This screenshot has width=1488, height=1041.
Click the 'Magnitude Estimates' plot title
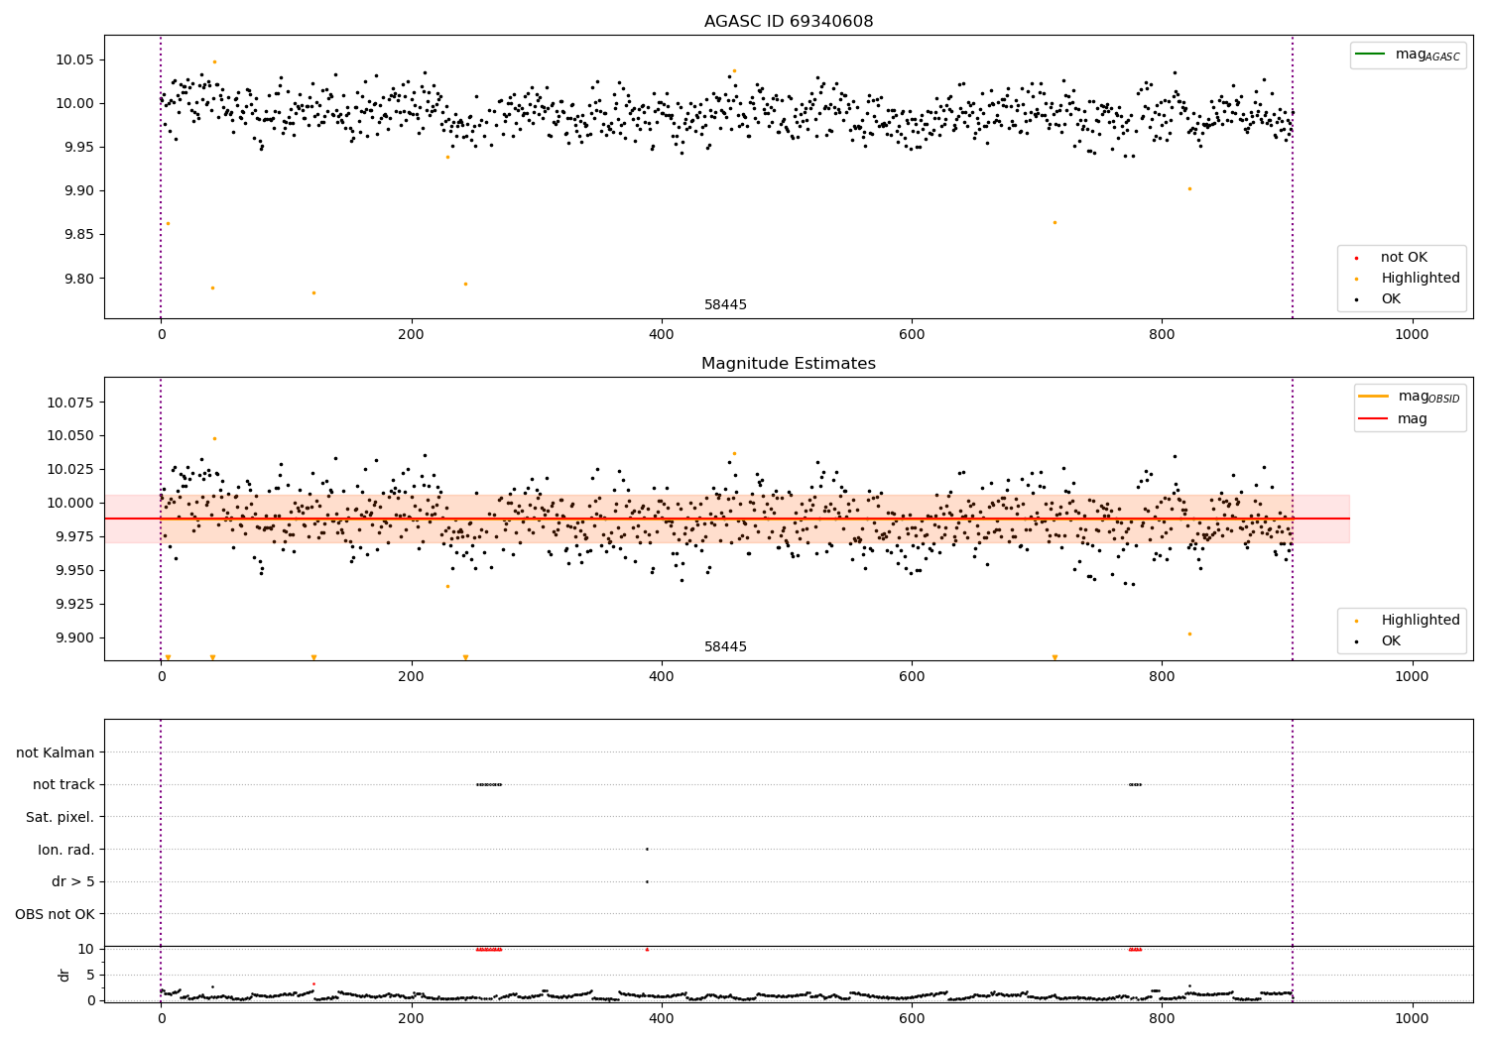(789, 364)
